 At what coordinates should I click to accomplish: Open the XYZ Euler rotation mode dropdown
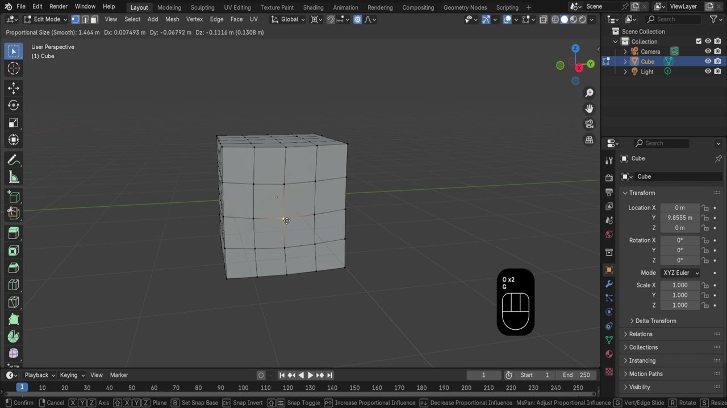[x=680, y=273]
